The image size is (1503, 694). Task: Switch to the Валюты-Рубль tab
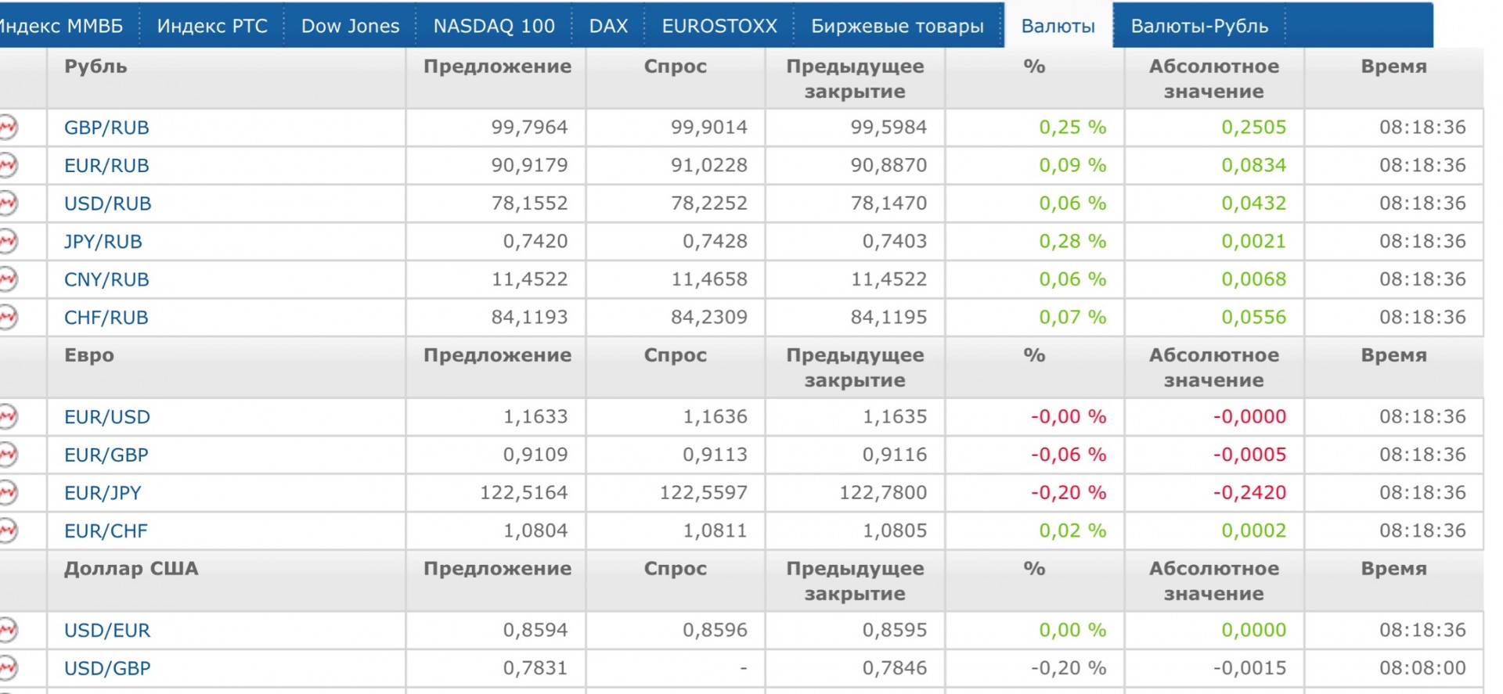coord(1199,26)
